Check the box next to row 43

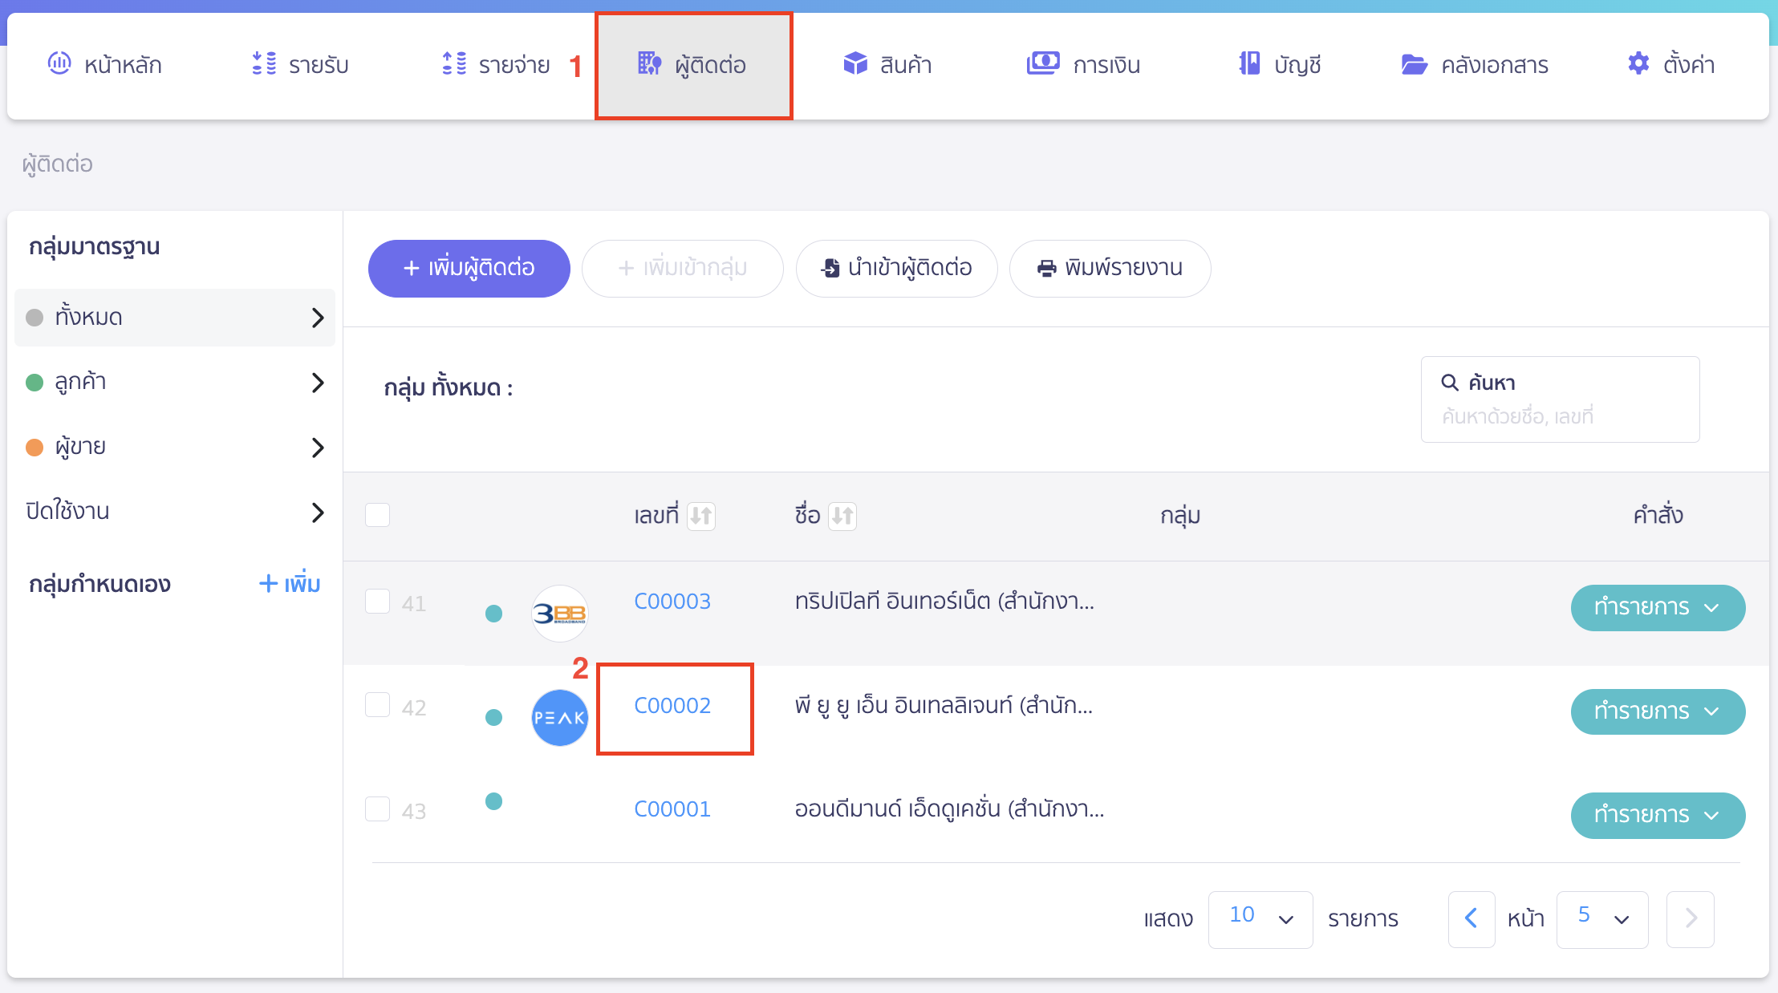click(x=377, y=809)
